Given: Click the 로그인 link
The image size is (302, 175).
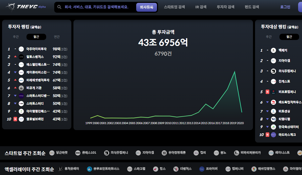Looking at the screenshot, I should pos(285,7).
